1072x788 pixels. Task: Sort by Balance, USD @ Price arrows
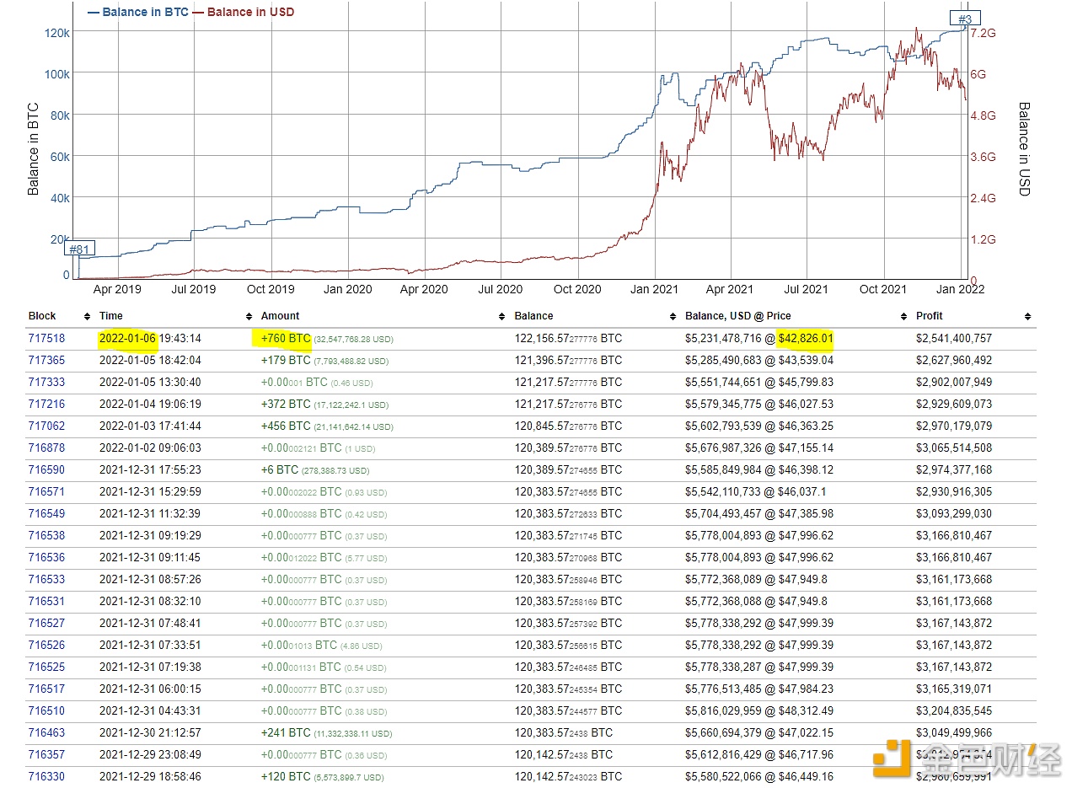[x=903, y=317]
